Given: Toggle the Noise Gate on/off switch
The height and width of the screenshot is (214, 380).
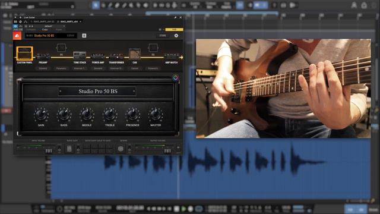Looking at the screenshot, I should (x=78, y=149).
